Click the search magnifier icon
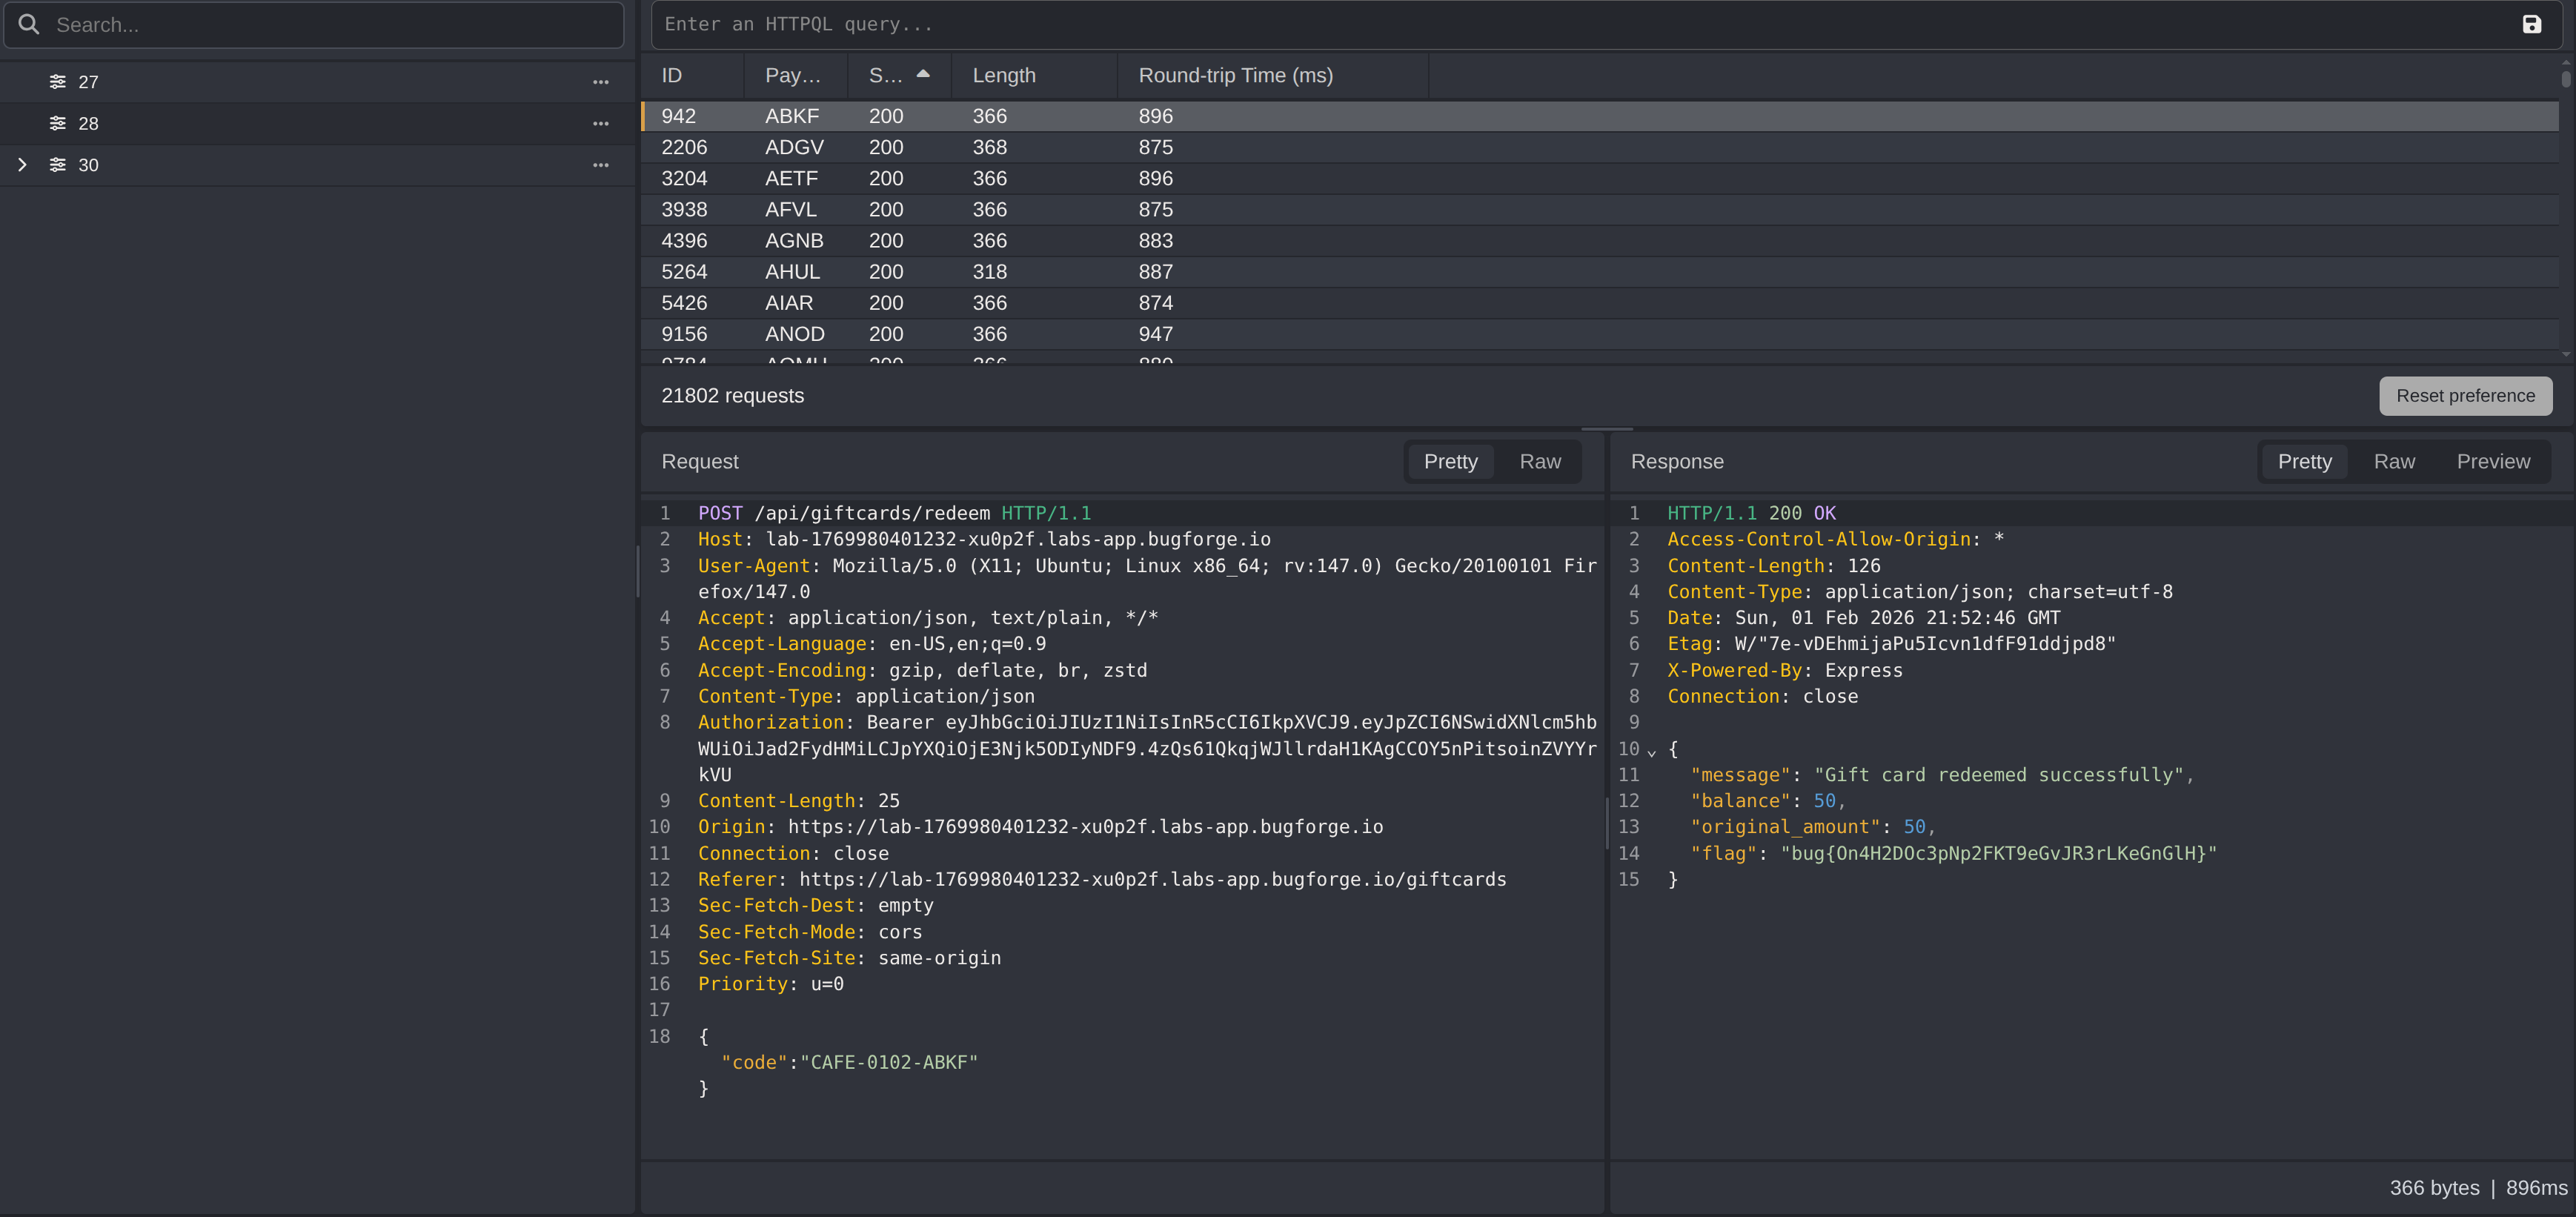 click(x=29, y=25)
